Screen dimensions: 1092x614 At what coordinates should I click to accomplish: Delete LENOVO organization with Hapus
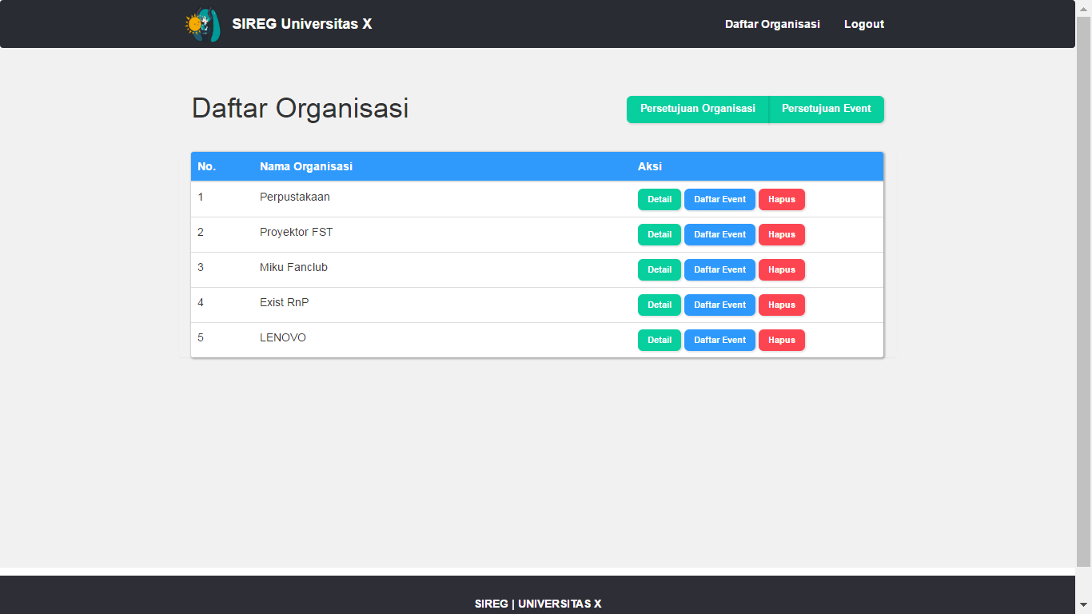pyautogui.click(x=781, y=340)
